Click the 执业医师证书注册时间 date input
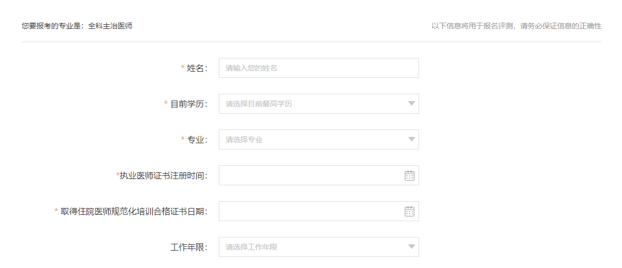 (x=311, y=175)
